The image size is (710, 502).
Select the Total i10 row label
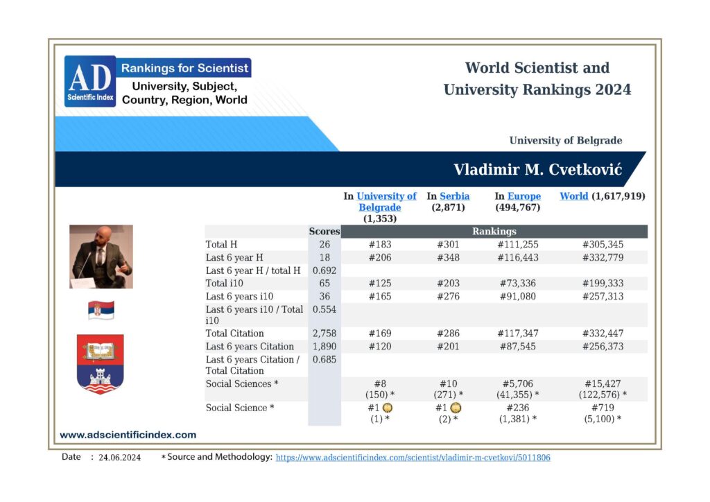[224, 284]
